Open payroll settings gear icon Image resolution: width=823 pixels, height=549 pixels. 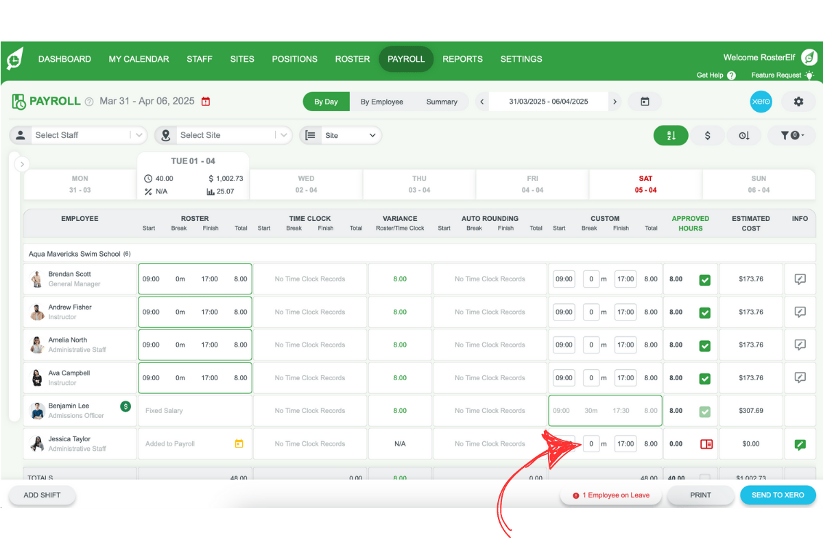(x=798, y=102)
